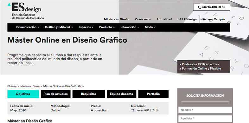Click the SOLICITA INFORMACIÓN heading

pyautogui.click(x=205, y=96)
